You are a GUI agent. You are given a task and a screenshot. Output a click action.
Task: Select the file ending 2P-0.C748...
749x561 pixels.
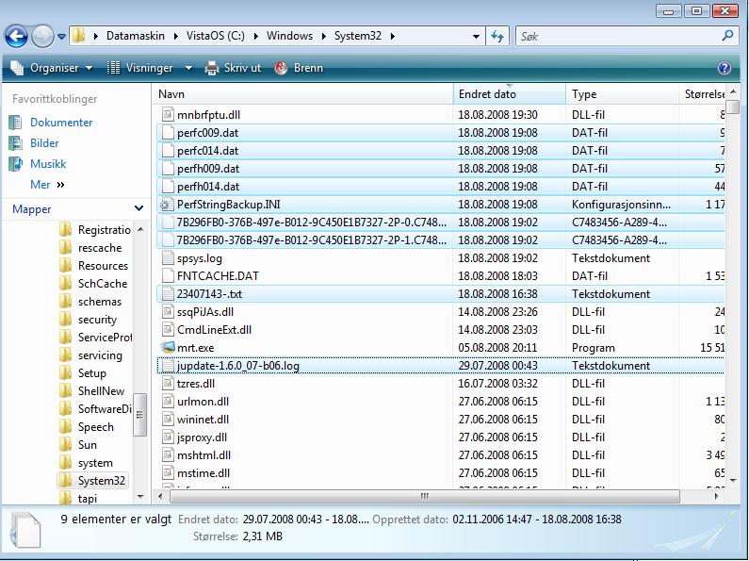coord(312,223)
